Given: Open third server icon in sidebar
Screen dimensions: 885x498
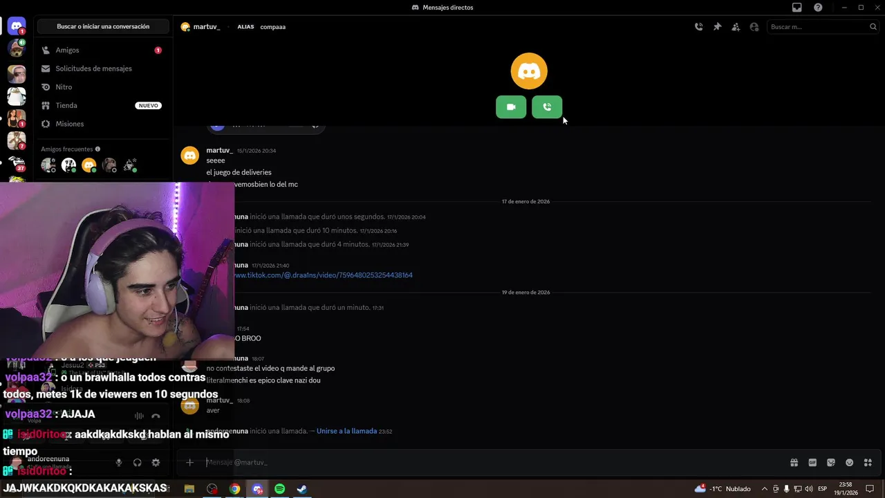Looking at the screenshot, I should pyautogui.click(x=17, y=74).
